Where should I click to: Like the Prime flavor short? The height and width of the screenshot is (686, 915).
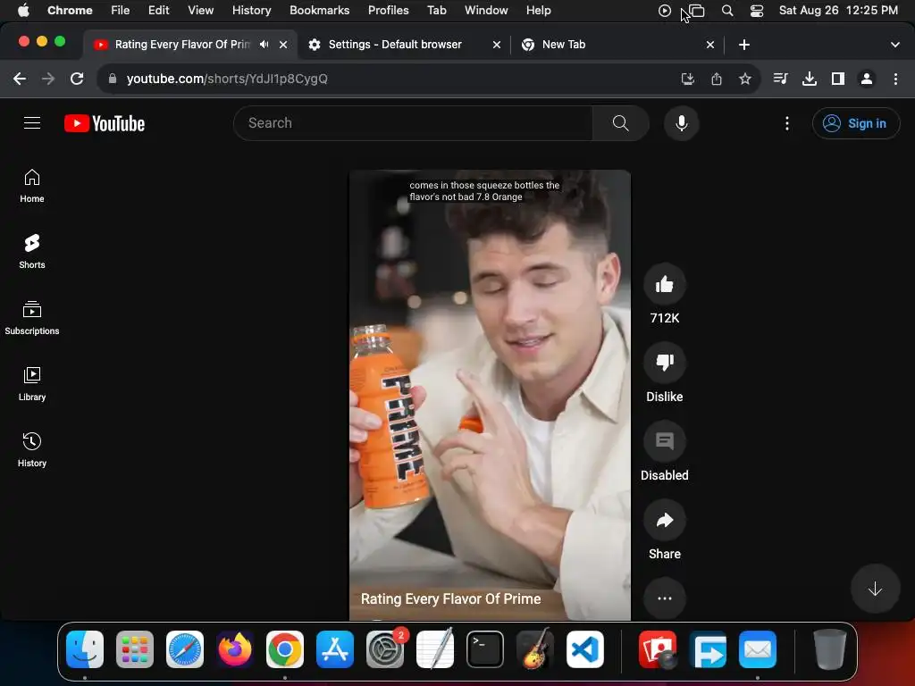point(664,285)
